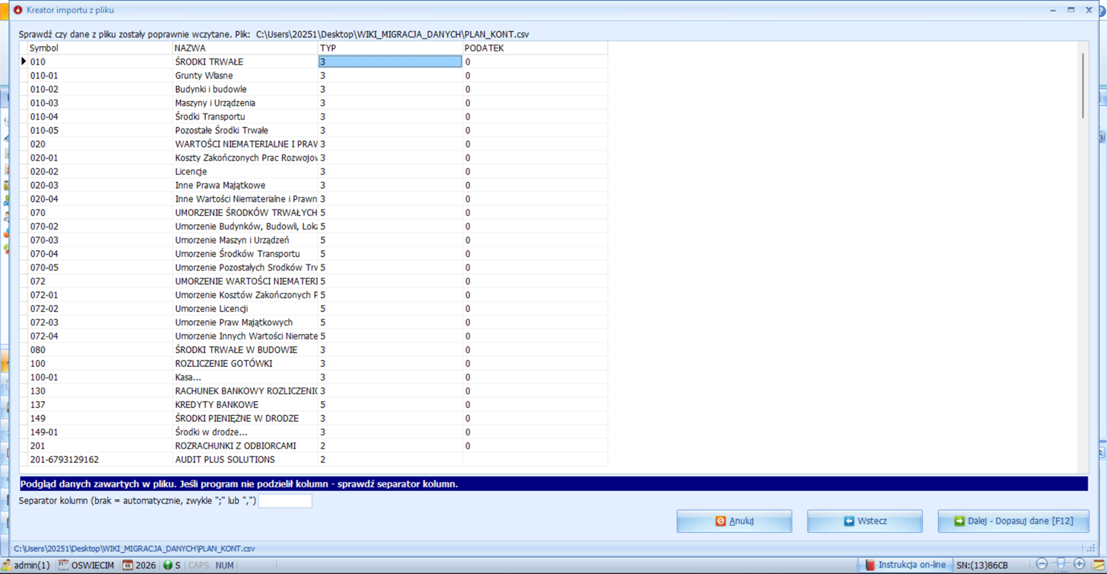Viewport: 1107px width, 574px height.
Task: Select the cell 'Środki Transportu'
Action: point(245,116)
